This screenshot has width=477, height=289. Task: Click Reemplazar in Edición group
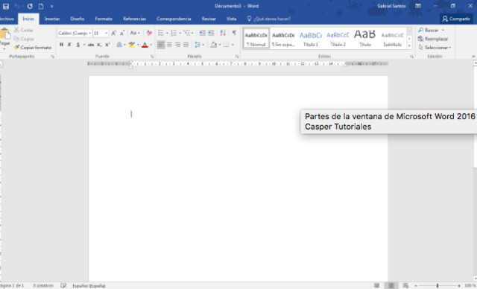[x=433, y=39]
